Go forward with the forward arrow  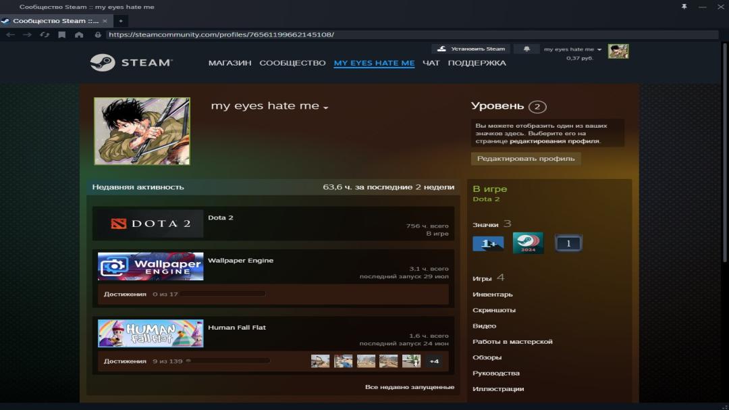(x=28, y=34)
